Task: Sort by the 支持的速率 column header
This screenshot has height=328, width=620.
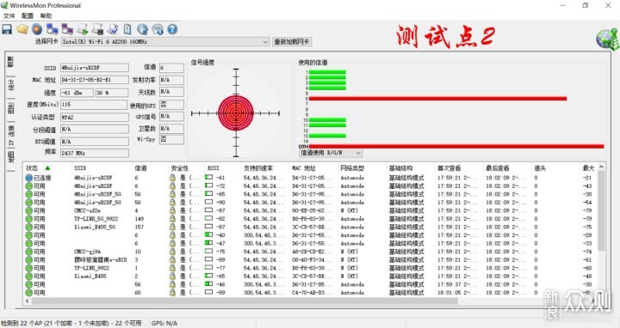Action: tap(258, 168)
